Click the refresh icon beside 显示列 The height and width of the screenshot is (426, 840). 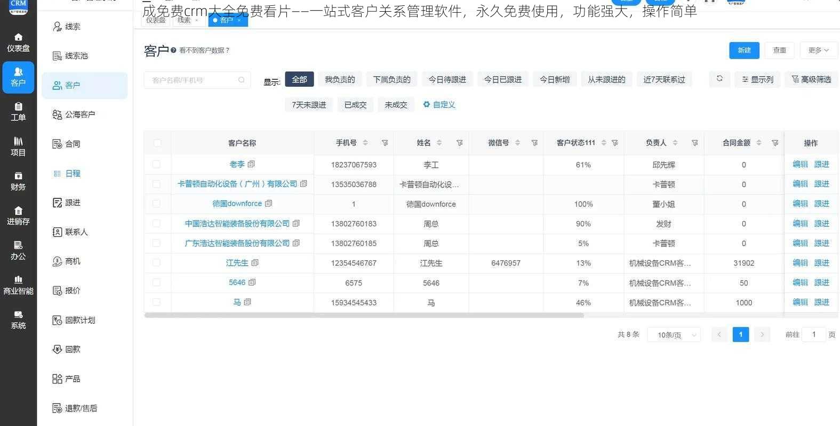pos(719,79)
